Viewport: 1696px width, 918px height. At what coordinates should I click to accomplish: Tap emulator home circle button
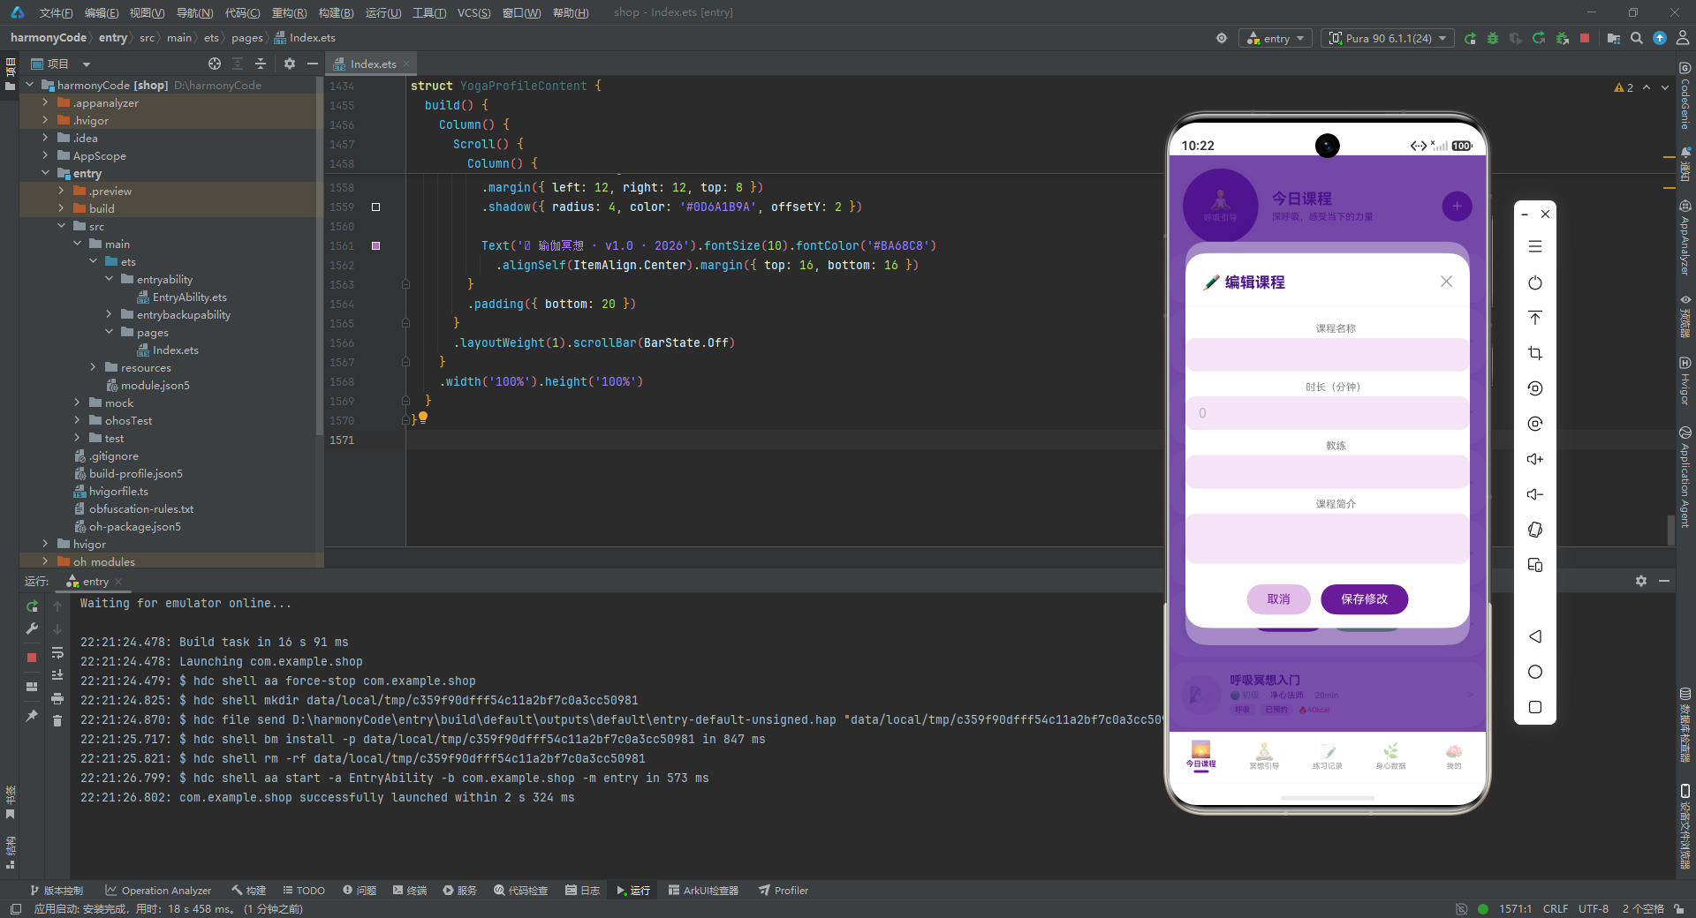1535,672
